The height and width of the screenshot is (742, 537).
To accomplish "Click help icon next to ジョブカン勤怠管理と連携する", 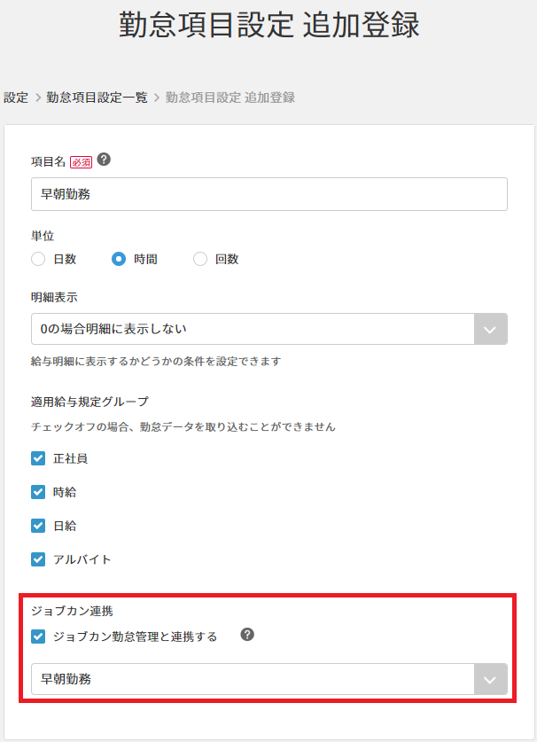I will click(247, 634).
